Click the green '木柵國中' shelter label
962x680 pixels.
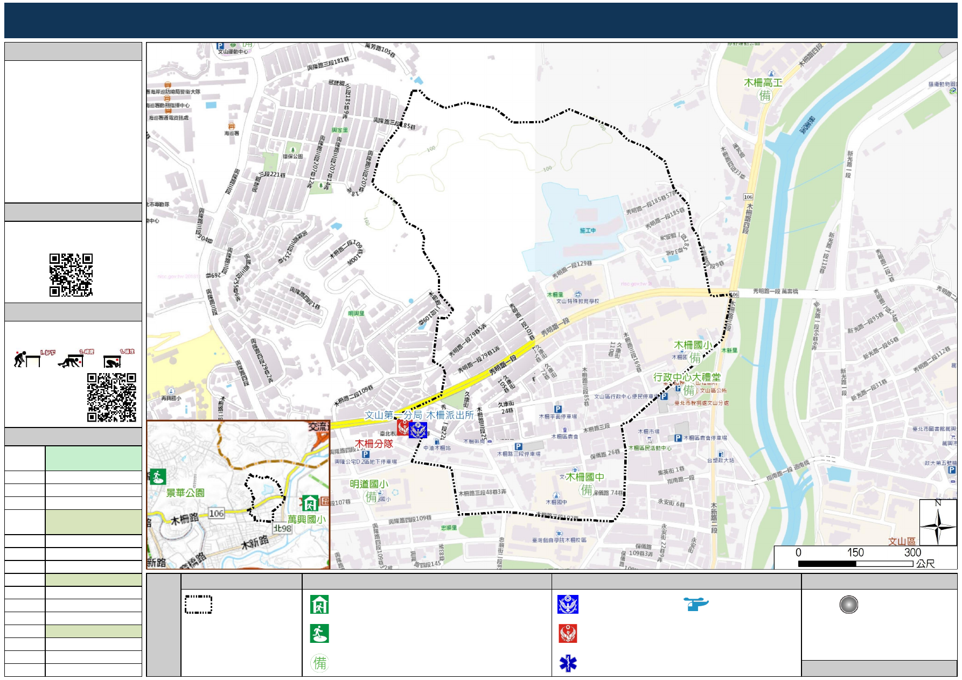(x=584, y=476)
